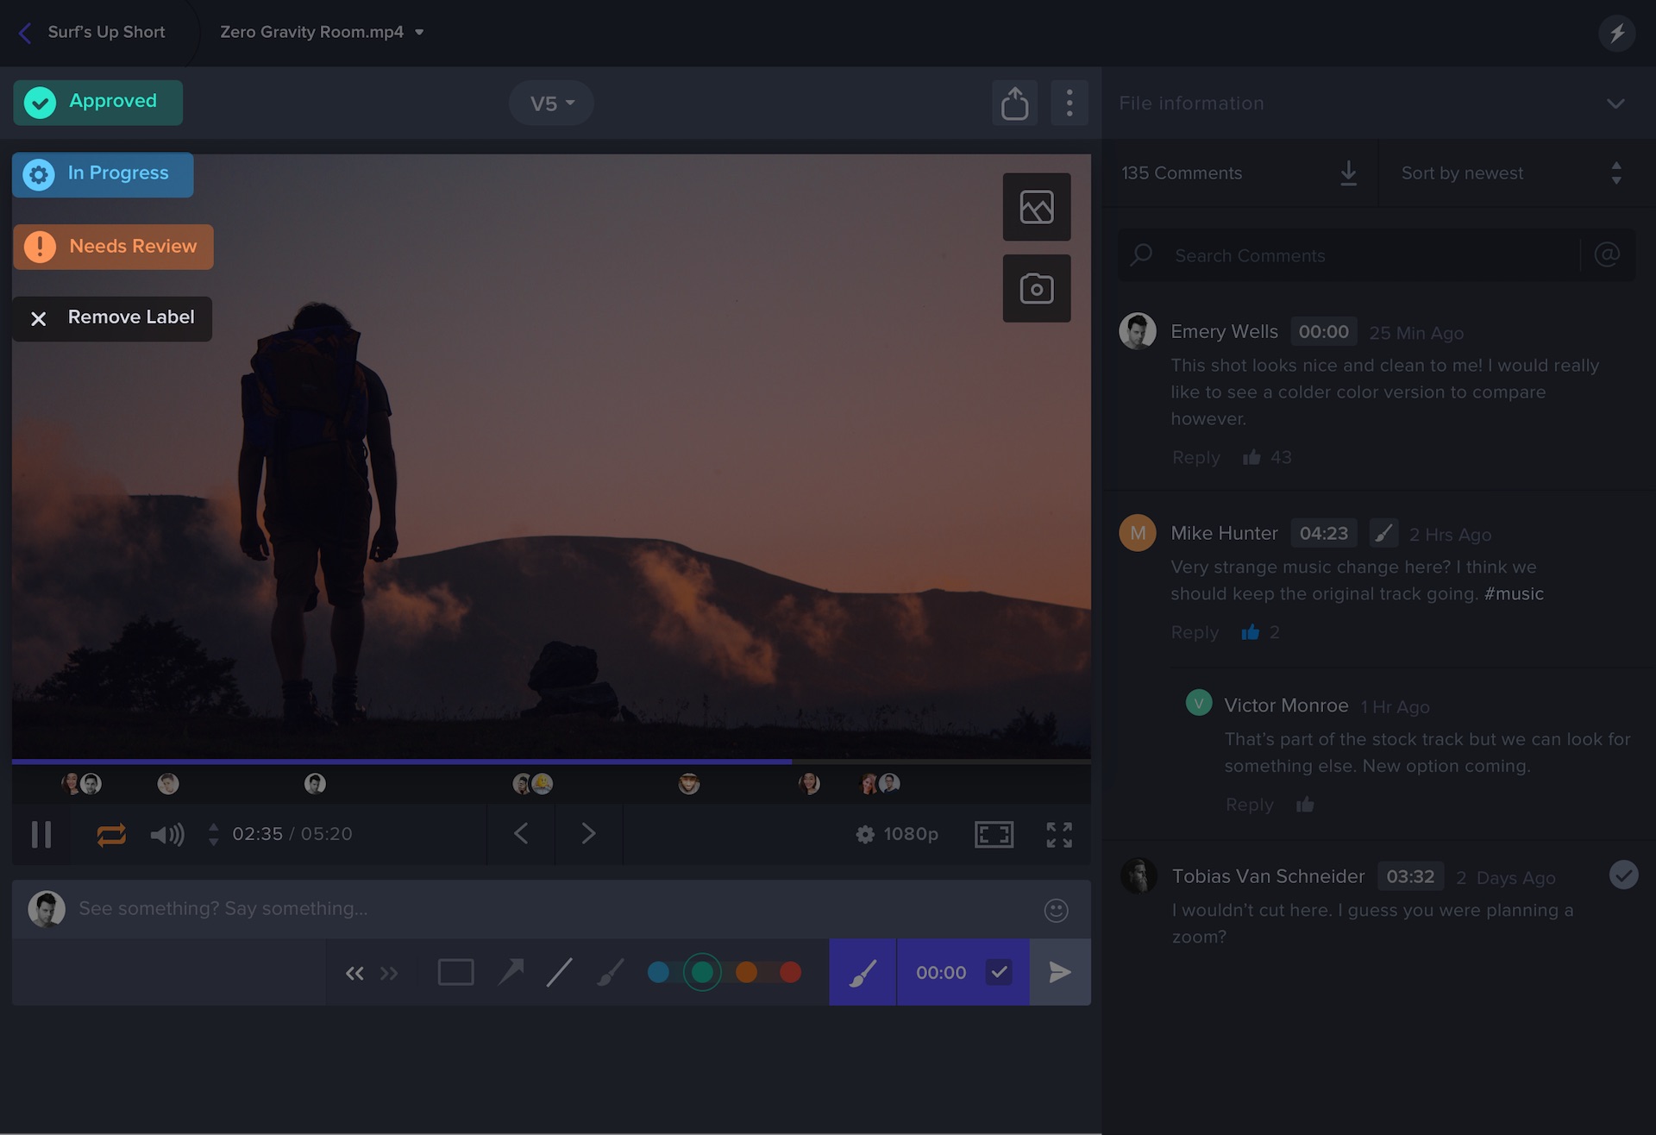Screen dimensions: 1656x1135
Task: Open the V5 version dropdown
Action: point(550,103)
